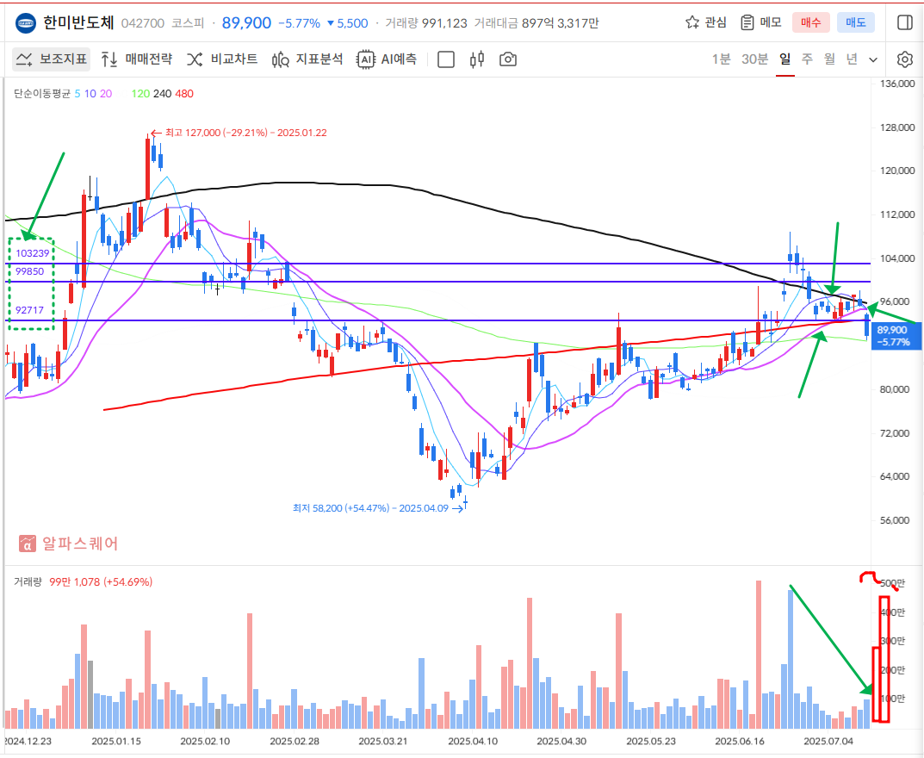This screenshot has height=758, width=924.
Task: Click the 한미반도체 stock name
Action: [x=78, y=22]
